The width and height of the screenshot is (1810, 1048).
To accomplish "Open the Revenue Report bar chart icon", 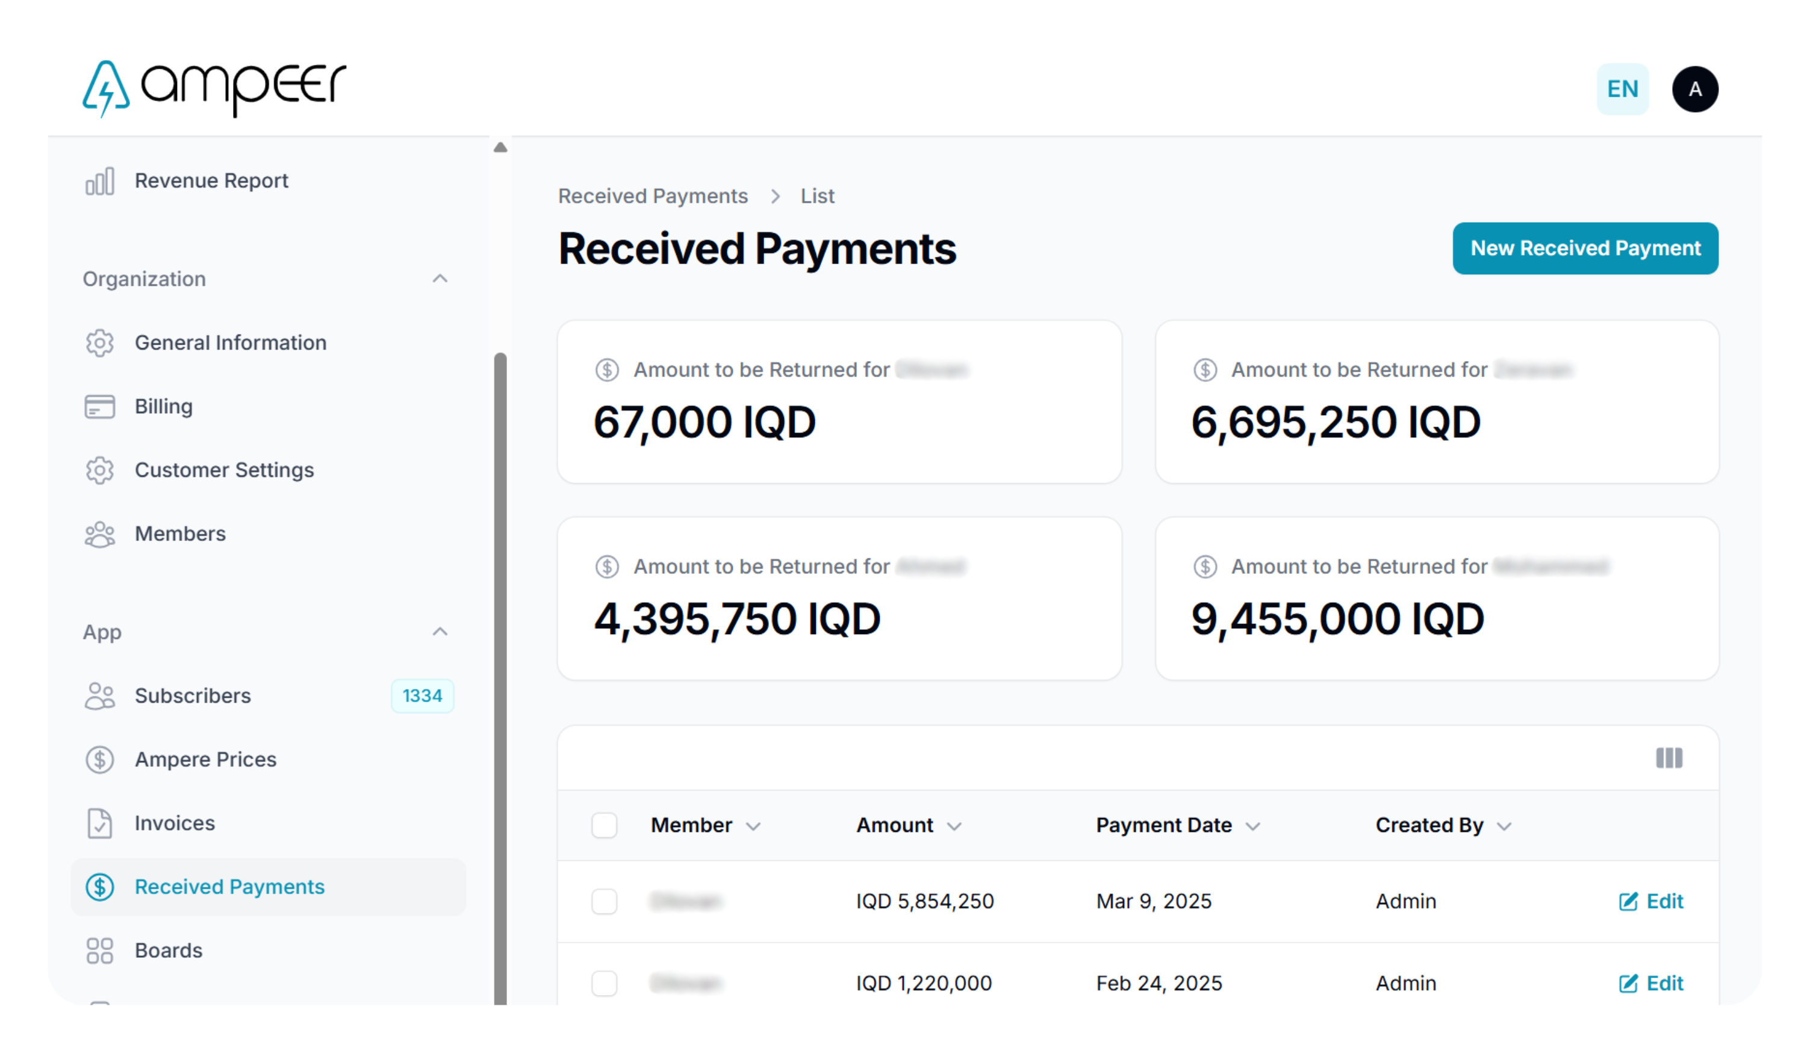I will coord(100,181).
